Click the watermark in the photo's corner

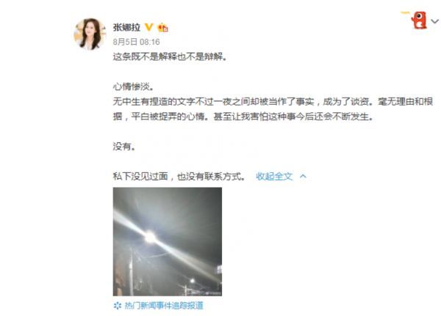(213, 293)
